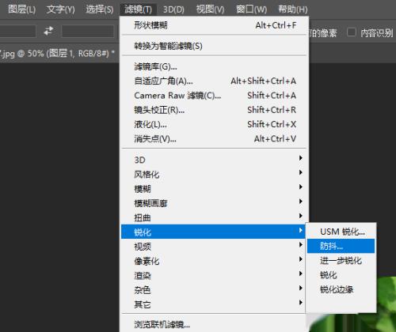Select the document tab with 图层 1, RGB/8#
The width and height of the screenshot is (396, 332).
point(58,54)
